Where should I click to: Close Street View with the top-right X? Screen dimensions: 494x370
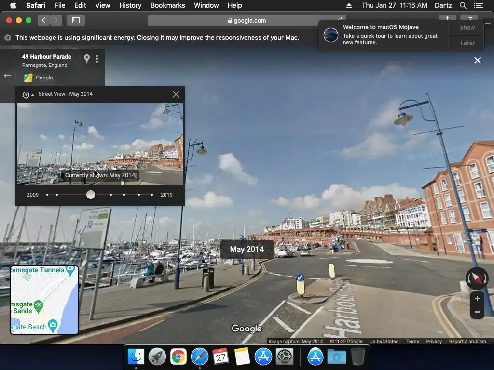tap(478, 60)
